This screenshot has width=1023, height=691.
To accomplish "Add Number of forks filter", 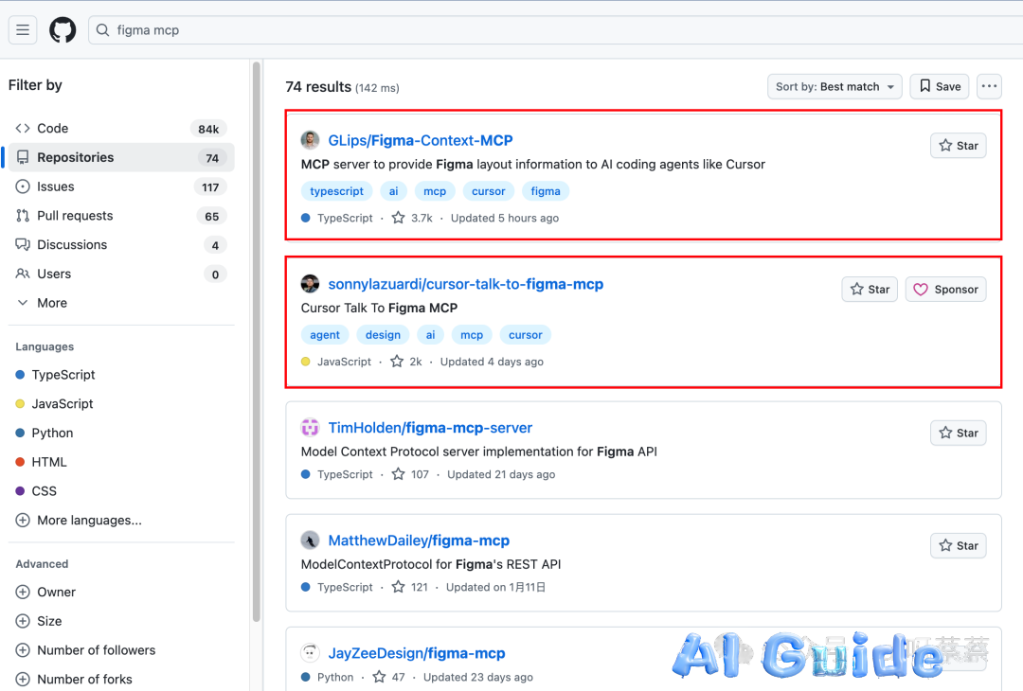I will click(74, 680).
